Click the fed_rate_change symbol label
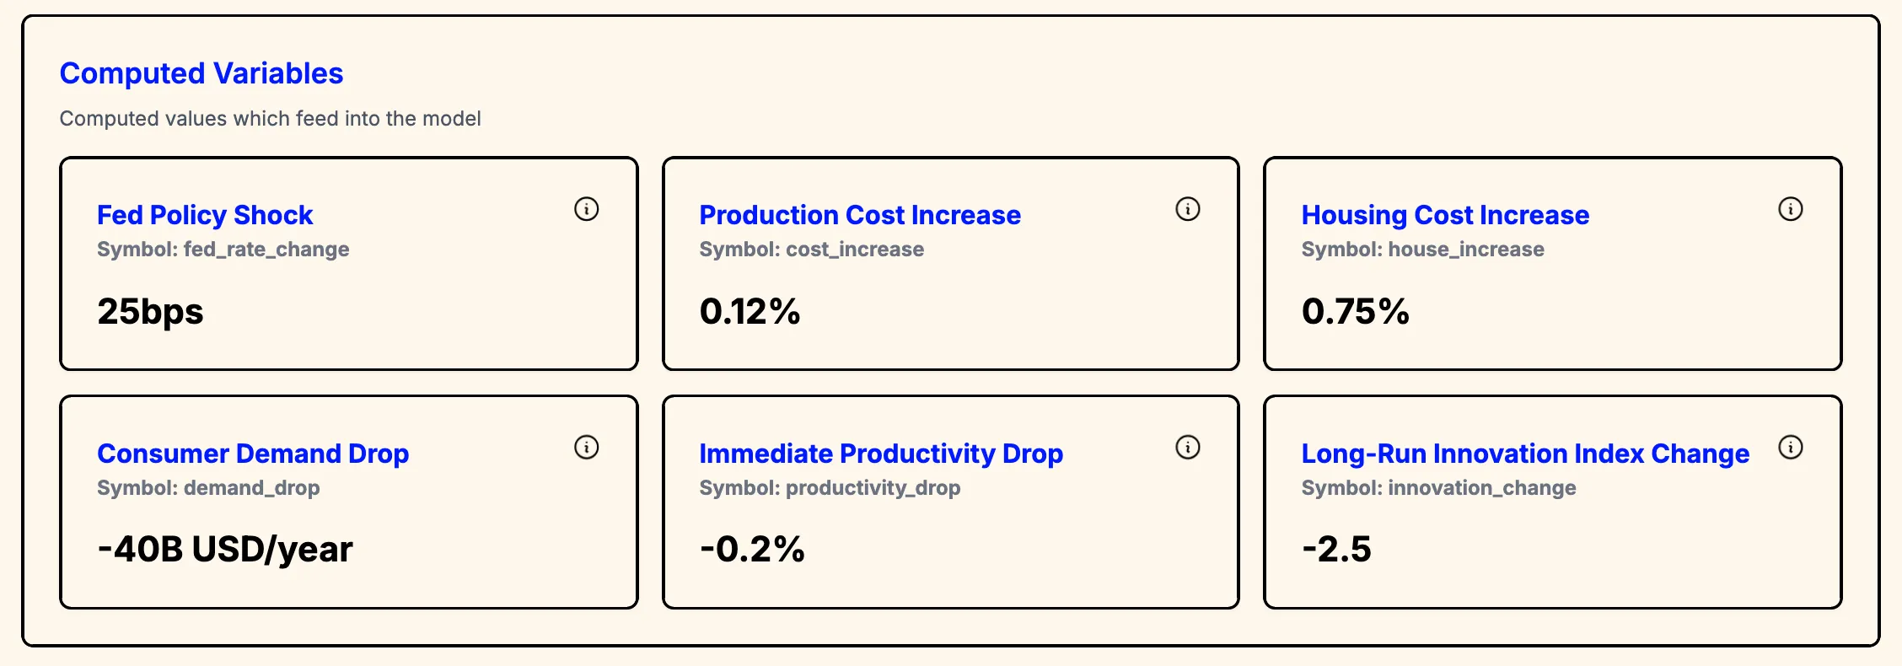This screenshot has width=1902, height=666. tap(223, 250)
